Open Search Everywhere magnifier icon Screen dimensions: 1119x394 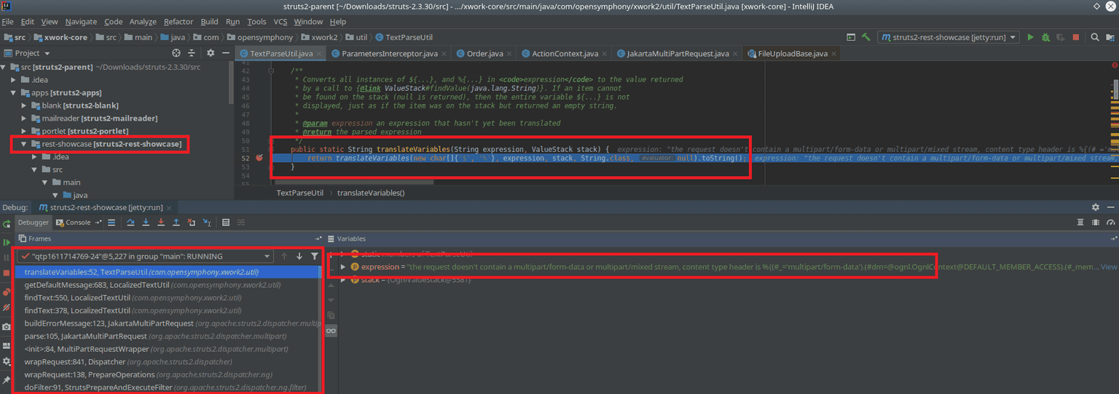(1094, 37)
